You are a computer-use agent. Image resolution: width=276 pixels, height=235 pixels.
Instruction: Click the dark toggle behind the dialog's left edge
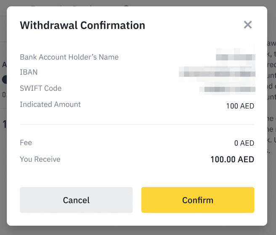click(x=4, y=79)
